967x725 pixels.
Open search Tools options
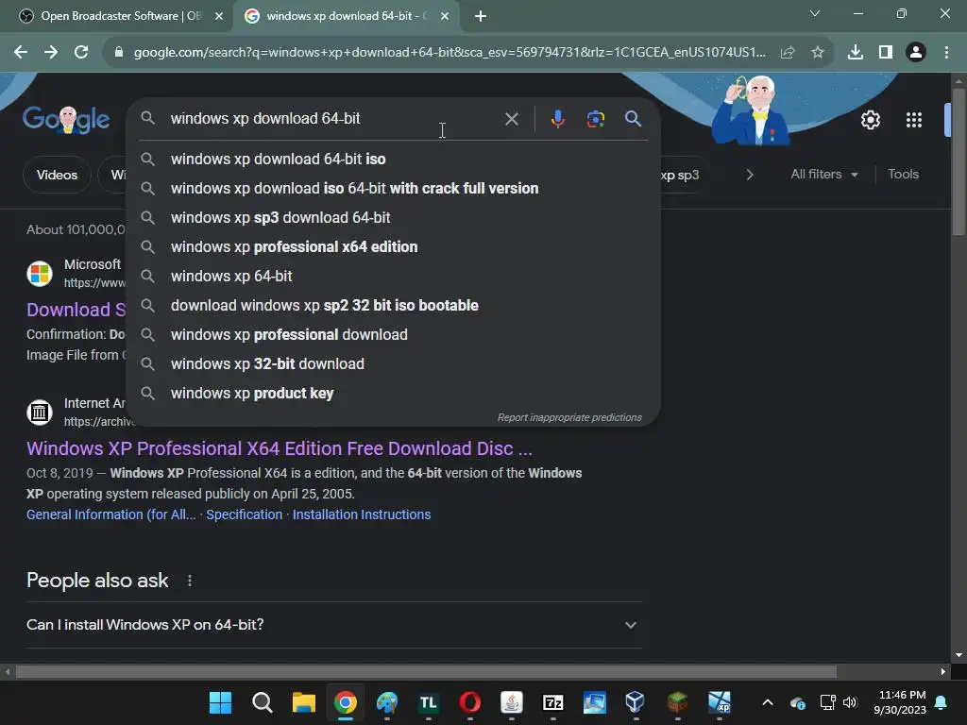pyautogui.click(x=903, y=175)
